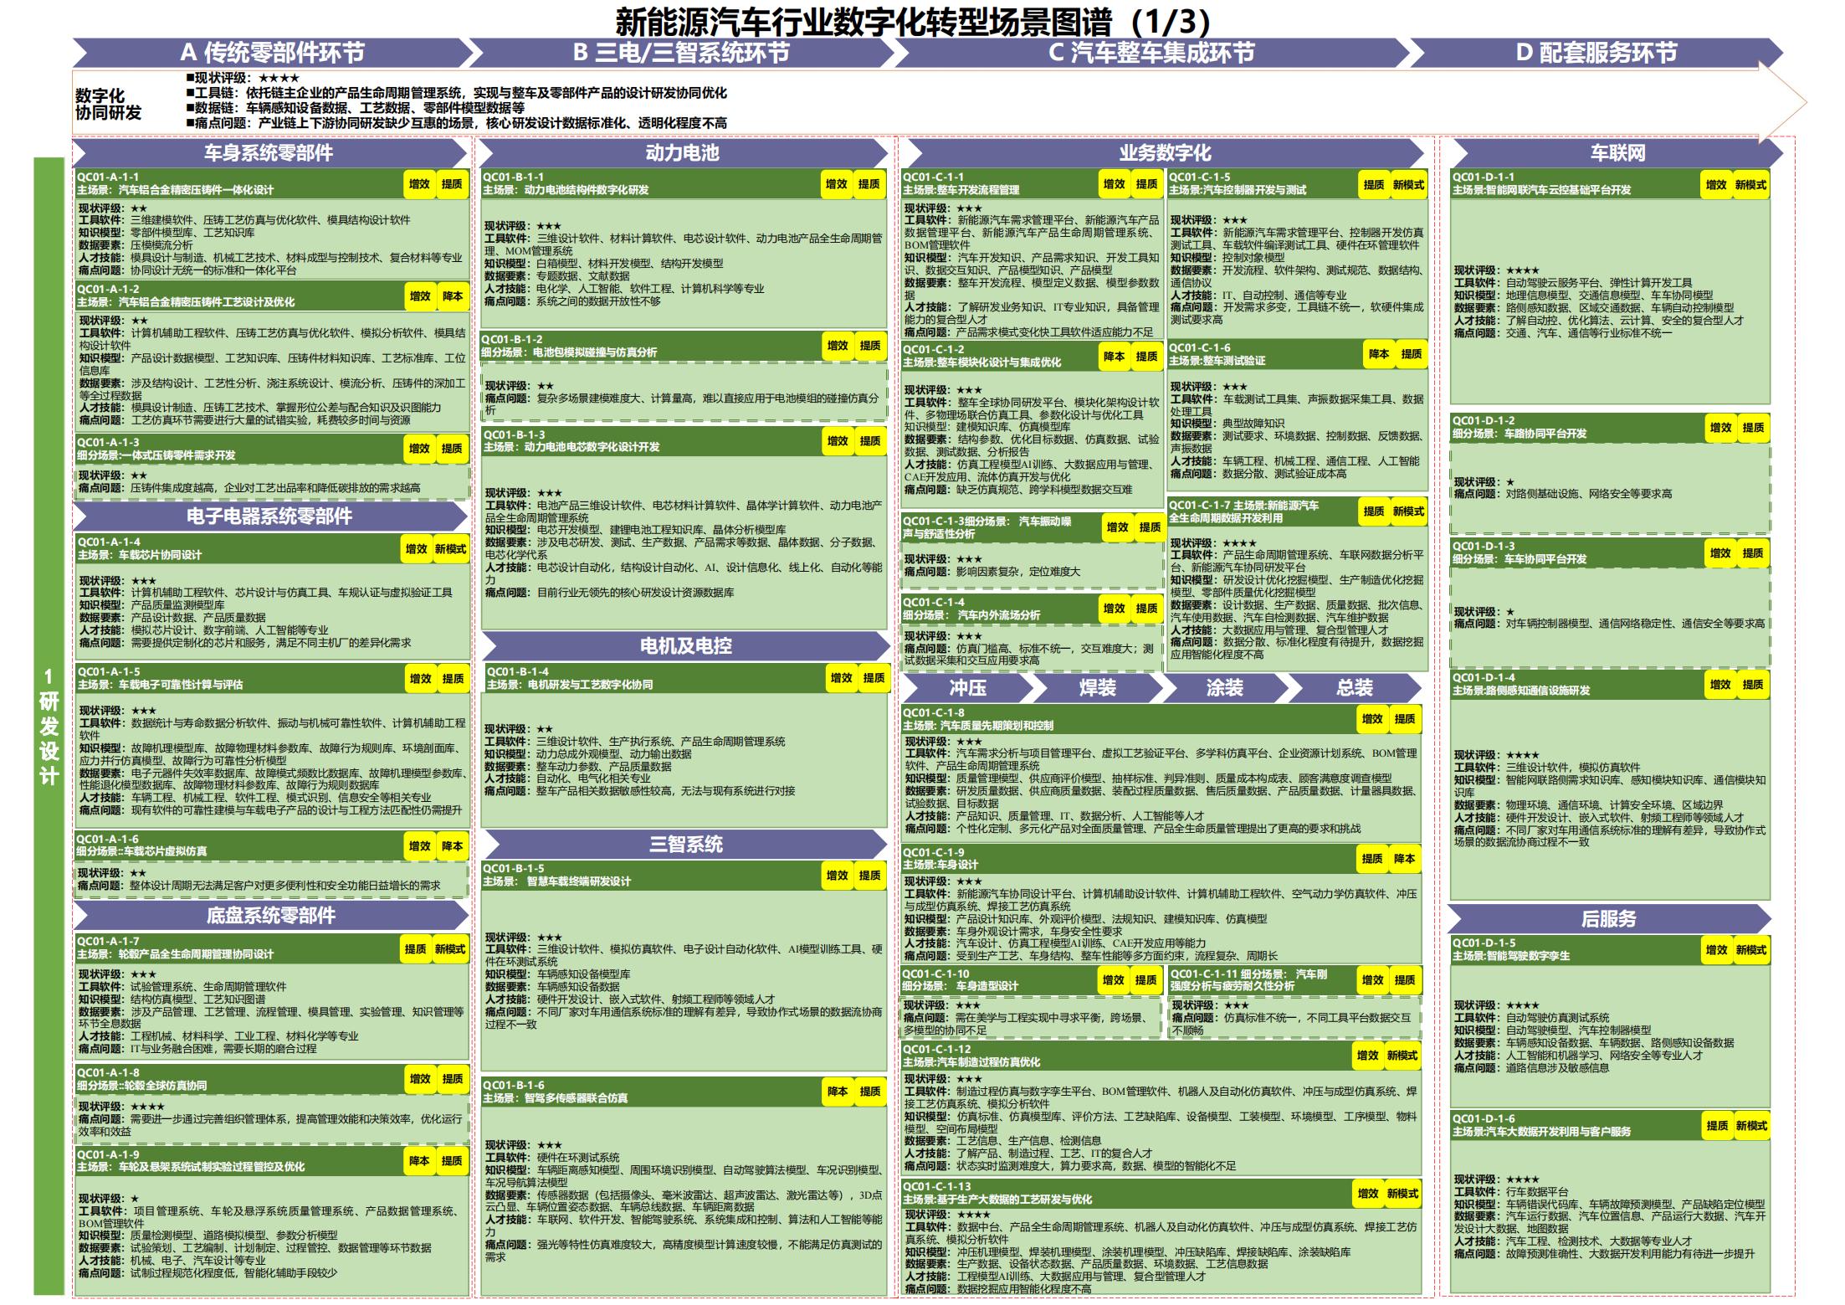Image resolution: width=1845 pixels, height=1305 pixels.
Task: Click the 车联网 section banner
Action: [x=1617, y=153]
